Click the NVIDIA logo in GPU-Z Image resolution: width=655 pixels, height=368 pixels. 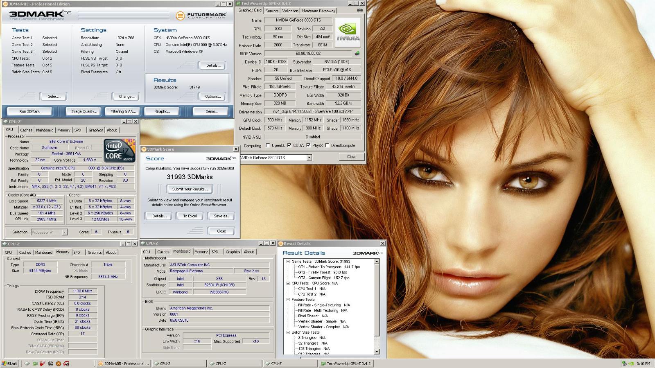click(x=348, y=32)
